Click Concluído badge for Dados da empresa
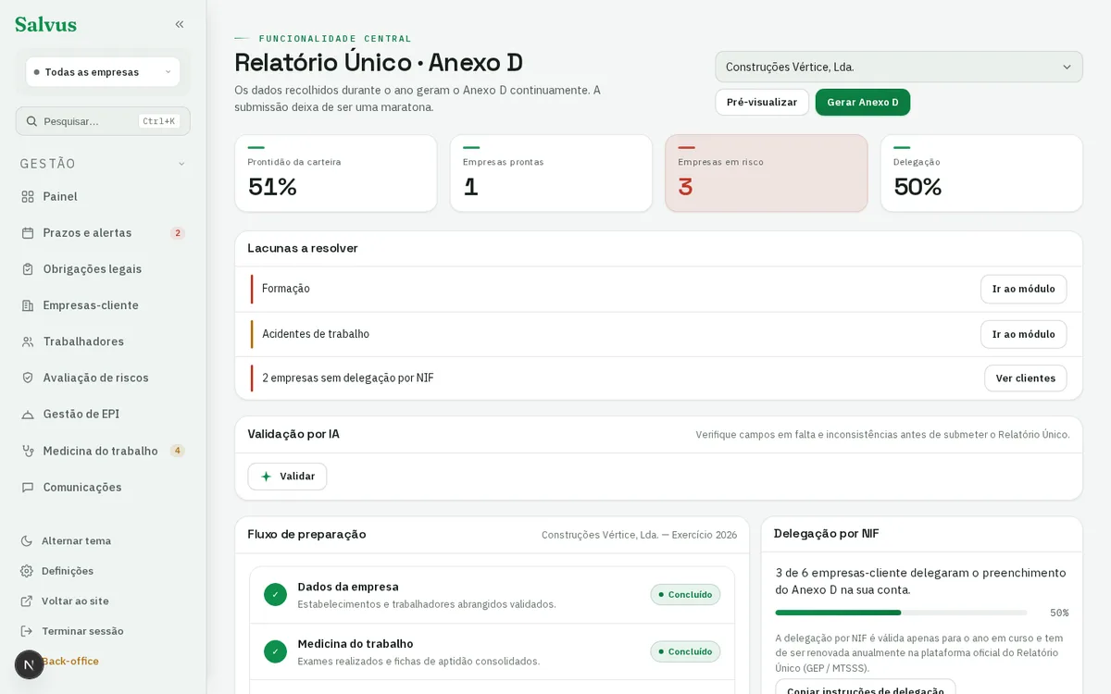Image resolution: width=1111 pixels, height=694 pixels. (x=685, y=595)
